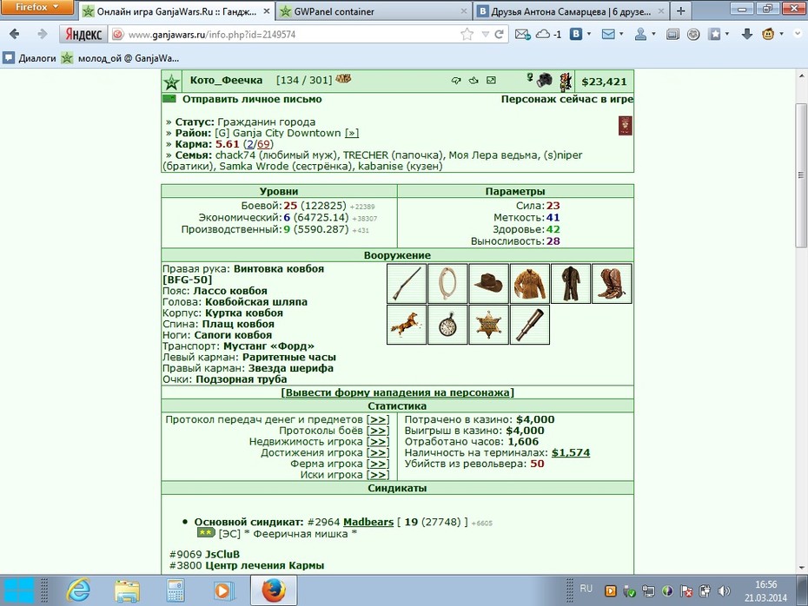
Task: Click the picture icon in profile header
Action: click(491, 81)
